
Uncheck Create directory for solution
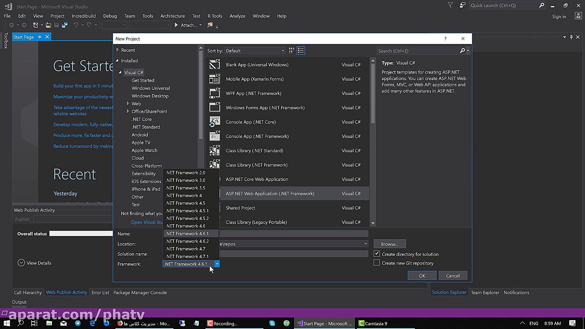pos(377,253)
